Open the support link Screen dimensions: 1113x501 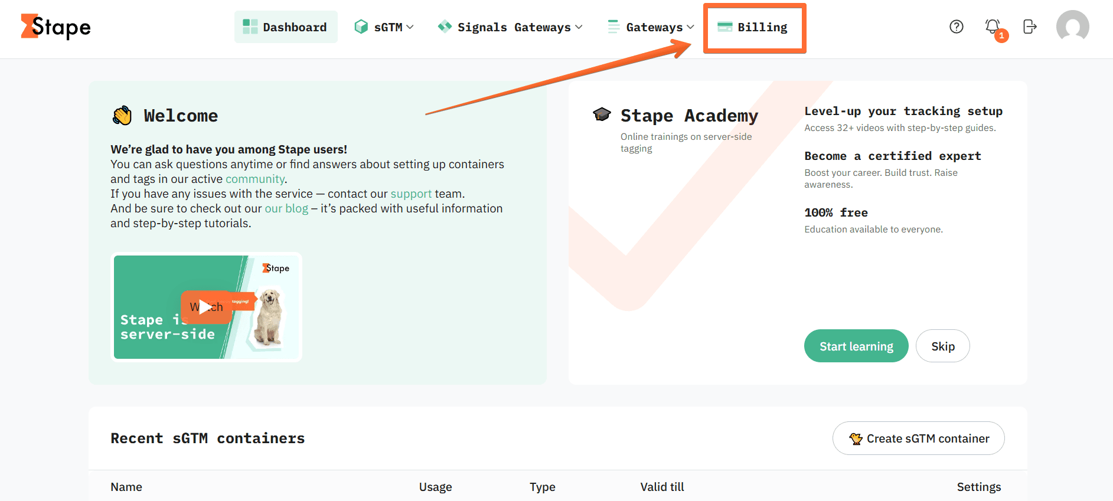[x=411, y=194]
